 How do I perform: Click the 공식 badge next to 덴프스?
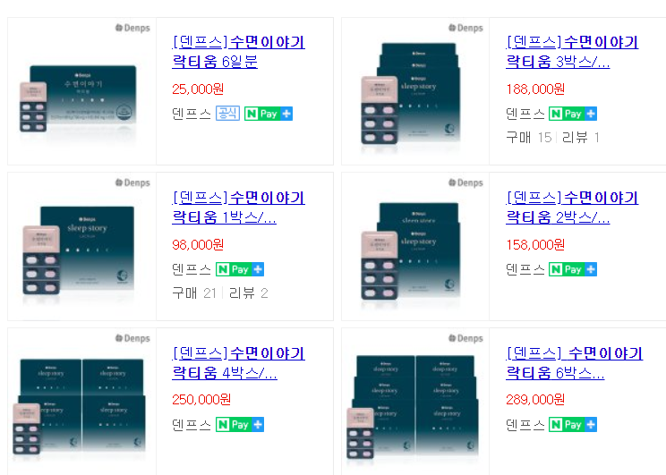[x=227, y=114]
